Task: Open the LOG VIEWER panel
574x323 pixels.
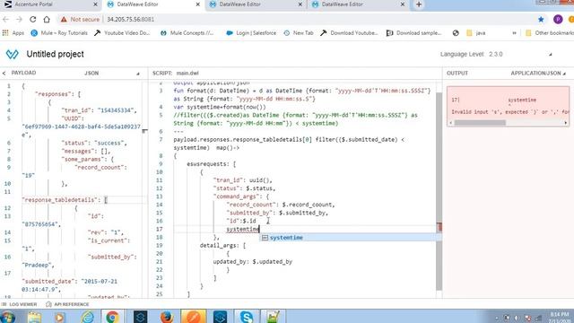Action: (x=20, y=304)
